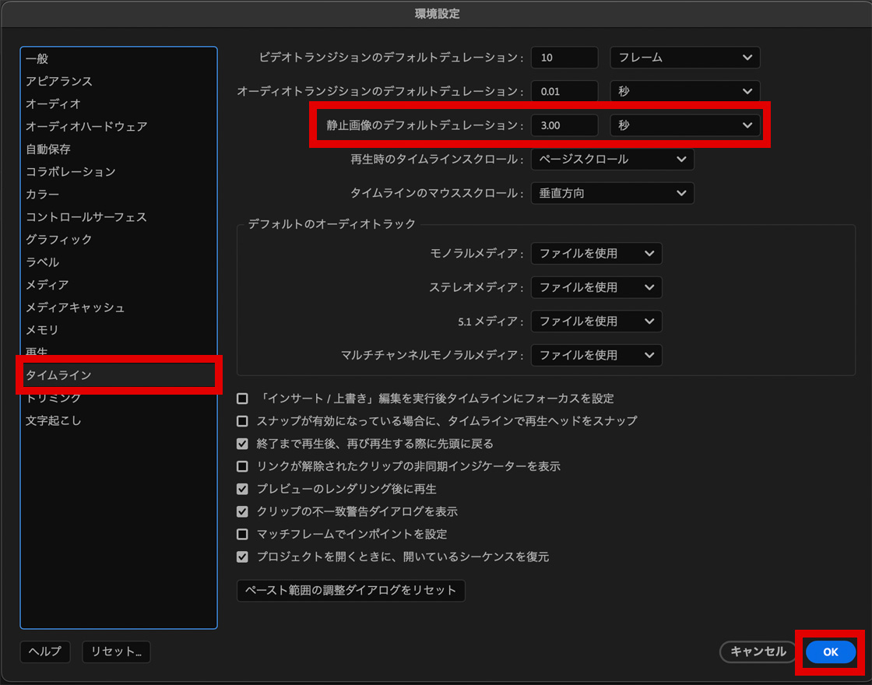Viewport: 872px width, 685px height.
Task: Enable the スナップ再生ヘッド checkbox
Action: pyautogui.click(x=243, y=421)
